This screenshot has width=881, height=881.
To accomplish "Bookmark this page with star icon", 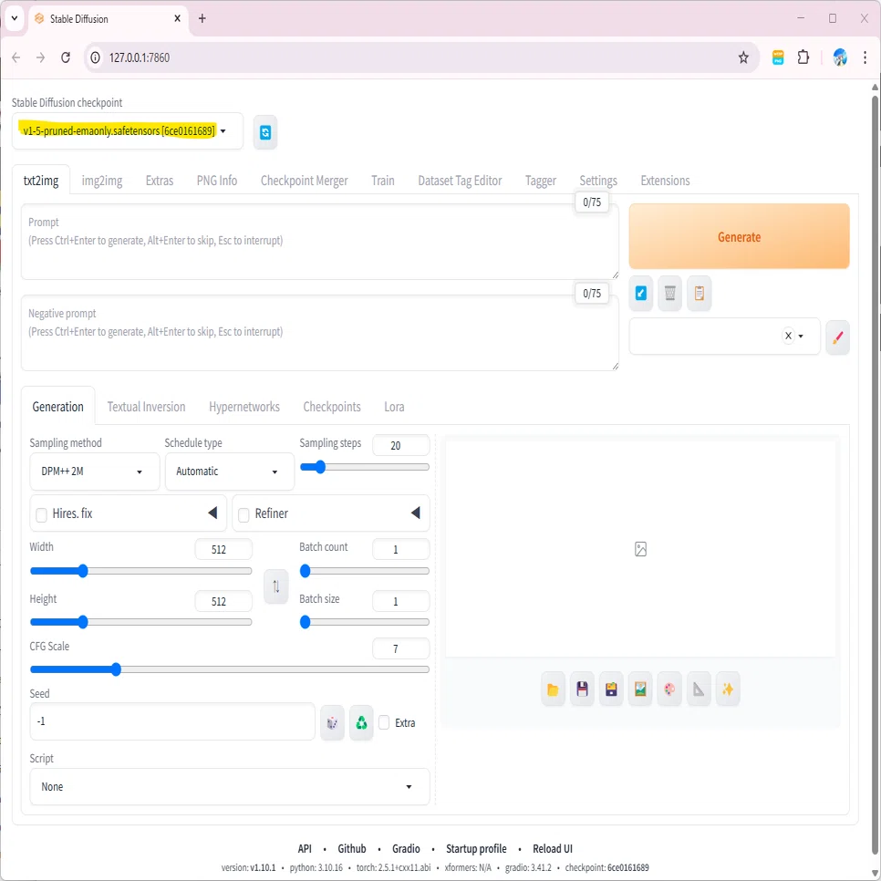I will 742,57.
